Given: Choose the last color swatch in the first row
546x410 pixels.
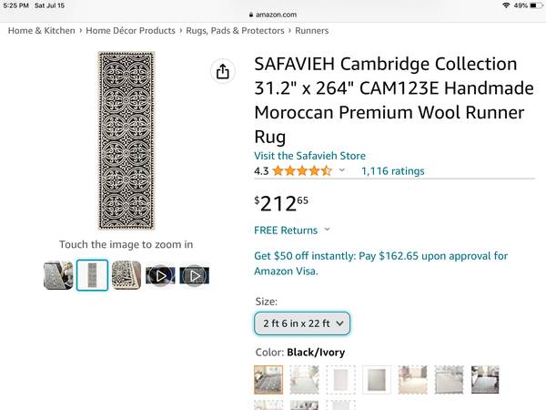Looking at the screenshot, I should tap(484, 380).
